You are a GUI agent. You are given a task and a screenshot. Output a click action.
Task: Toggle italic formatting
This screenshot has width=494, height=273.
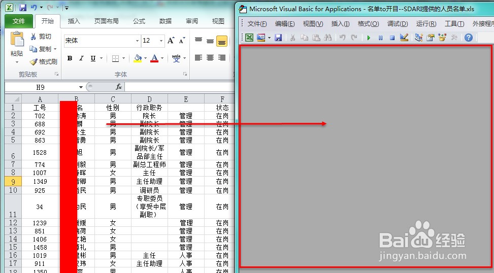[81, 58]
